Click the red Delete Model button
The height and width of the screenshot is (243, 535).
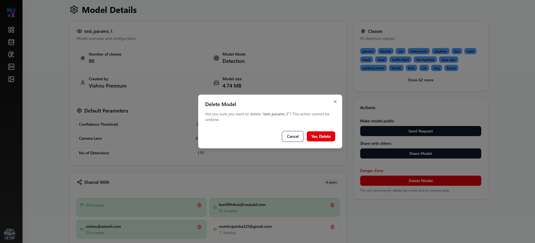420,181
